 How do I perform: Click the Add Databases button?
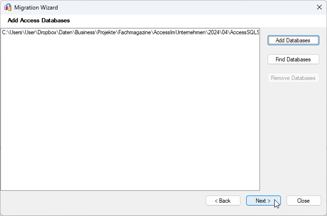pos(293,40)
